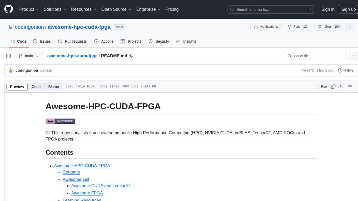Copy the README.md file path
The image size is (358, 201).
pyautogui.click(x=131, y=56)
